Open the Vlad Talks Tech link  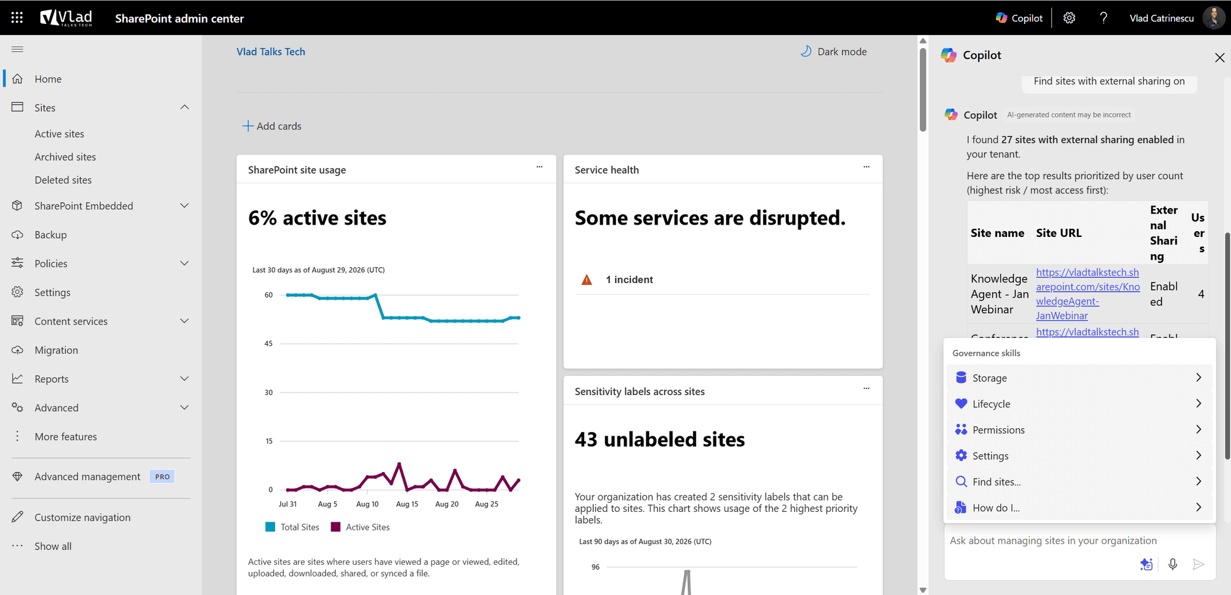271,52
